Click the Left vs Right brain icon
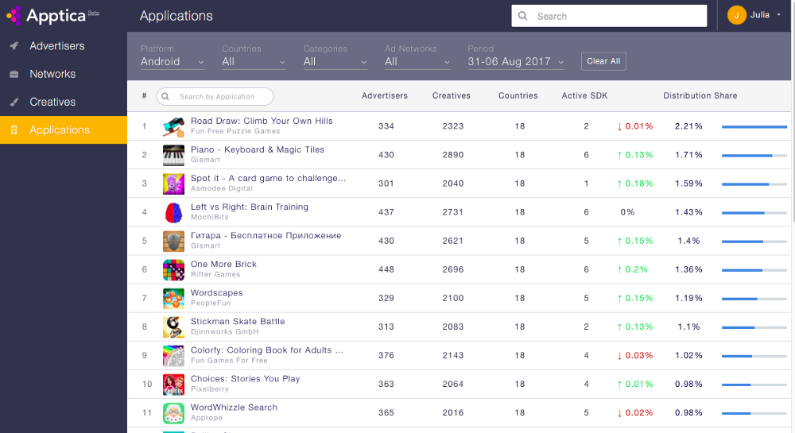The width and height of the screenshot is (795, 433). (x=173, y=213)
